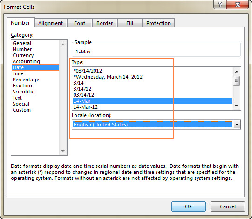Screen dimensions: 252x219
Task: Close the Format Cells dialog
Action: pos(238,5)
